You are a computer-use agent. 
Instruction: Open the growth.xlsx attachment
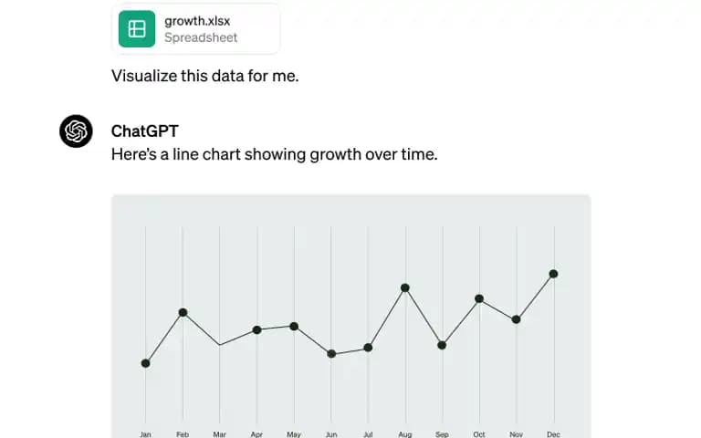[x=196, y=29]
